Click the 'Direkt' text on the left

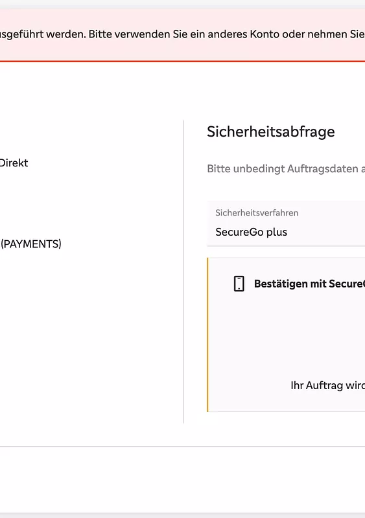pyautogui.click(x=14, y=163)
